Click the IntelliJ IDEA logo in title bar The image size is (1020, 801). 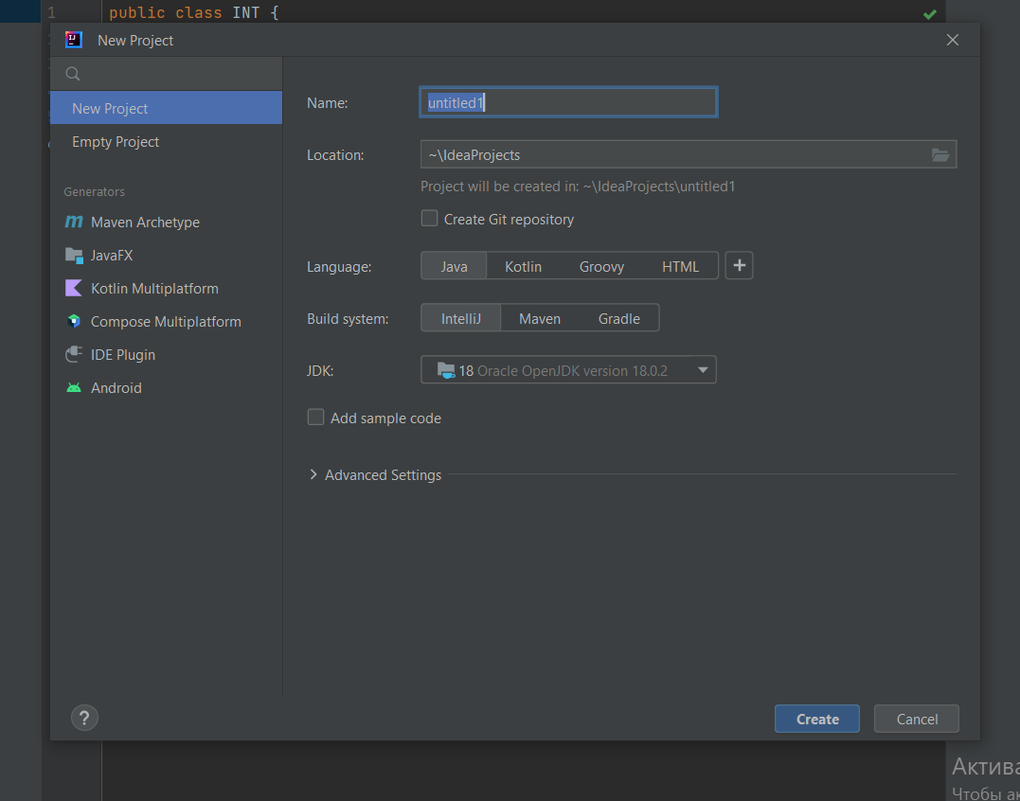coord(74,40)
